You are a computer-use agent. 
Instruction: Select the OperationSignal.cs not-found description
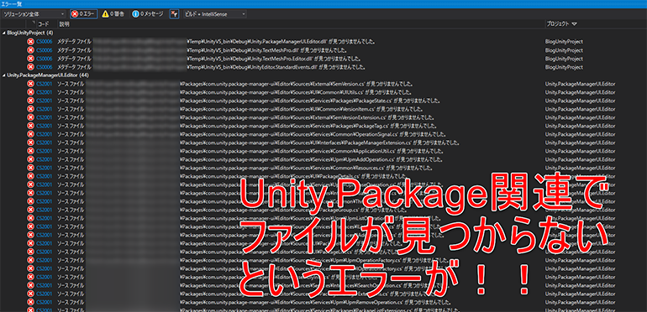(251, 134)
